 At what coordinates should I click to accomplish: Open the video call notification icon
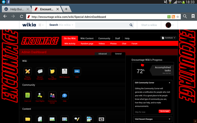[3, 2]
